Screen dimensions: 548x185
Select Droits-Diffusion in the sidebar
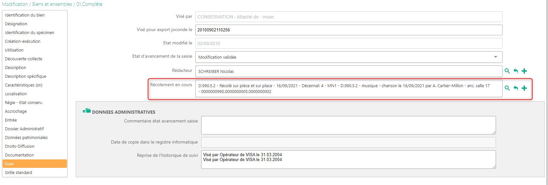[x=20, y=146]
